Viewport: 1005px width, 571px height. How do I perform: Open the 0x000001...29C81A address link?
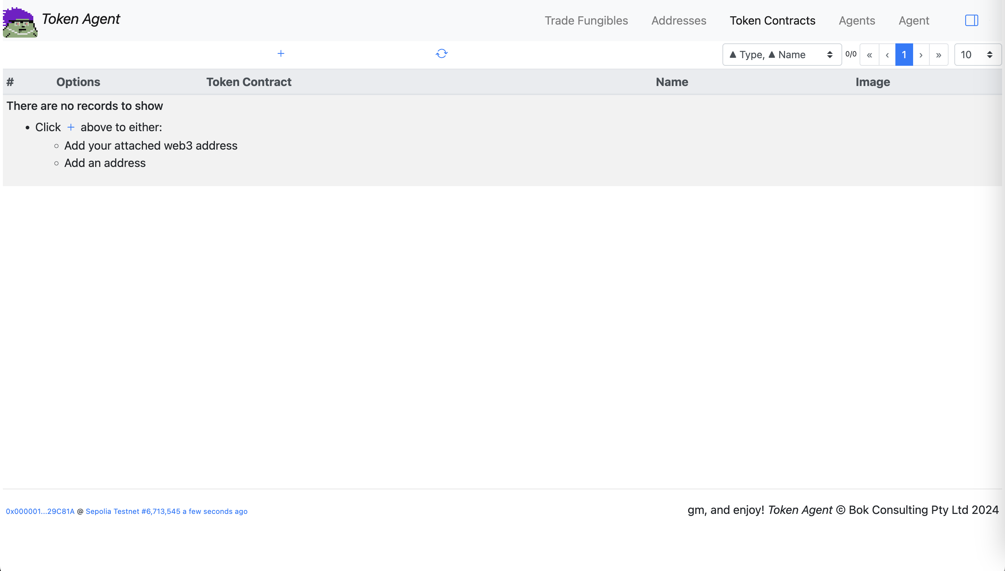pyautogui.click(x=40, y=511)
